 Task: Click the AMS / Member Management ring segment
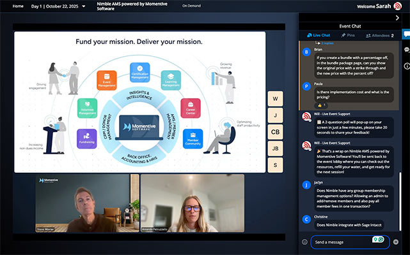171,127
